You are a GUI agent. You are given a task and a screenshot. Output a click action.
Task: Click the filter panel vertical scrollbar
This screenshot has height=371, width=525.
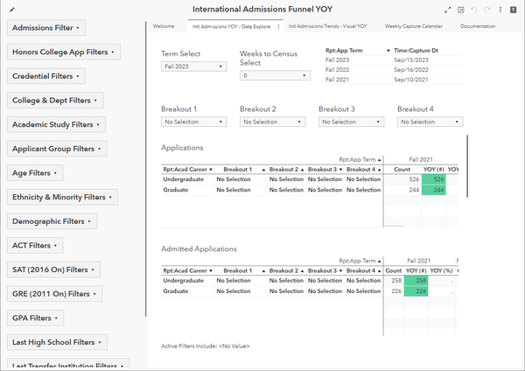point(146,169)
